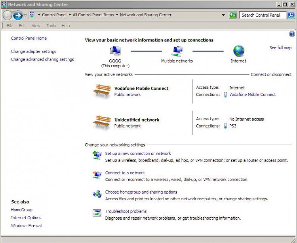Click the Set up new connection icon
297x243 pixels.
coord(97,155)
